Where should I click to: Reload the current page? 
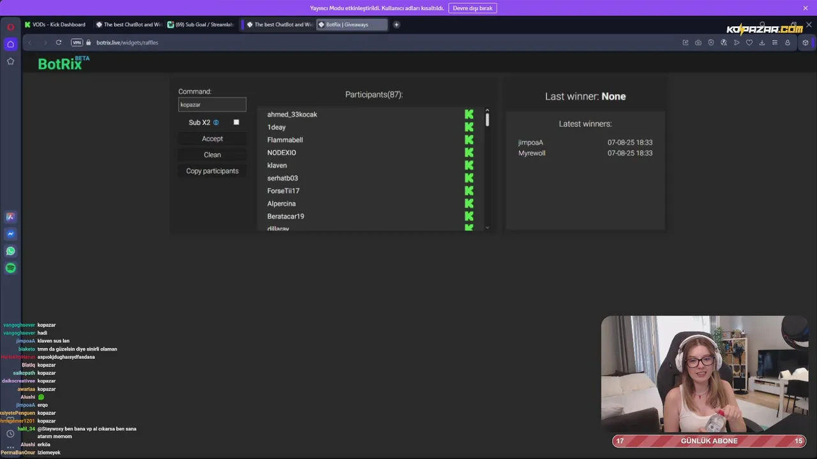(58, 43)
